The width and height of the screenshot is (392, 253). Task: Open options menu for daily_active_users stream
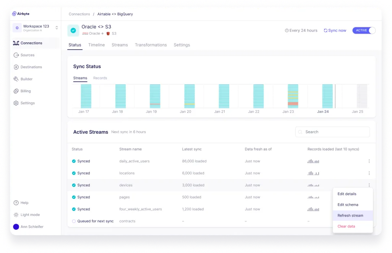(369, 161)
